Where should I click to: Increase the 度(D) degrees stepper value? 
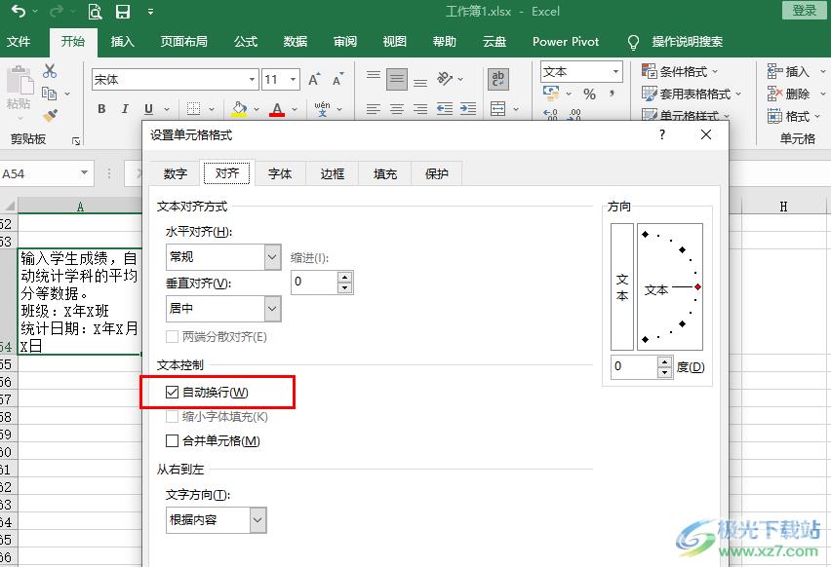[664, 361]
